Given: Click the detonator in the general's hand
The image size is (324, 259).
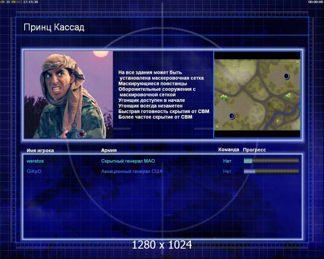Looking at the screenshot, I should point(77,131).
